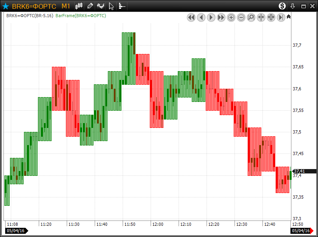Viewport: 318px width, 237px height.
Task: Step chart back with single left arrow
Action: coord(201,17)
